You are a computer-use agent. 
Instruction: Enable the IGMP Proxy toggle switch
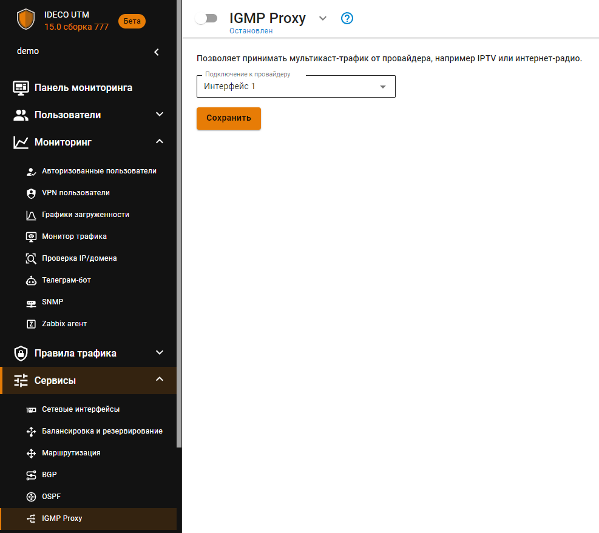coord(206,19)
